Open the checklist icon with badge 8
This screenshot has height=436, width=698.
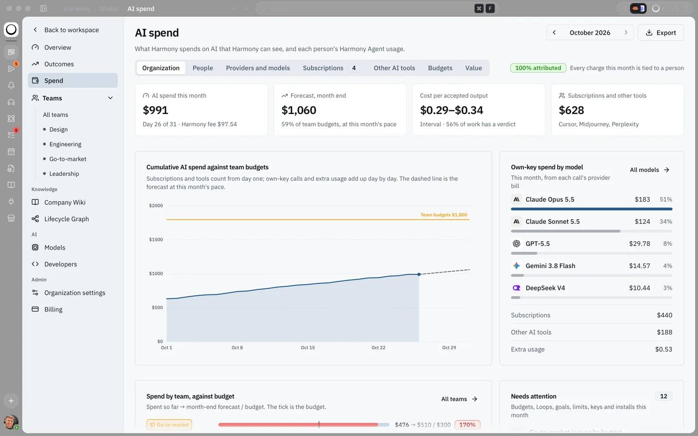(11, 135)
